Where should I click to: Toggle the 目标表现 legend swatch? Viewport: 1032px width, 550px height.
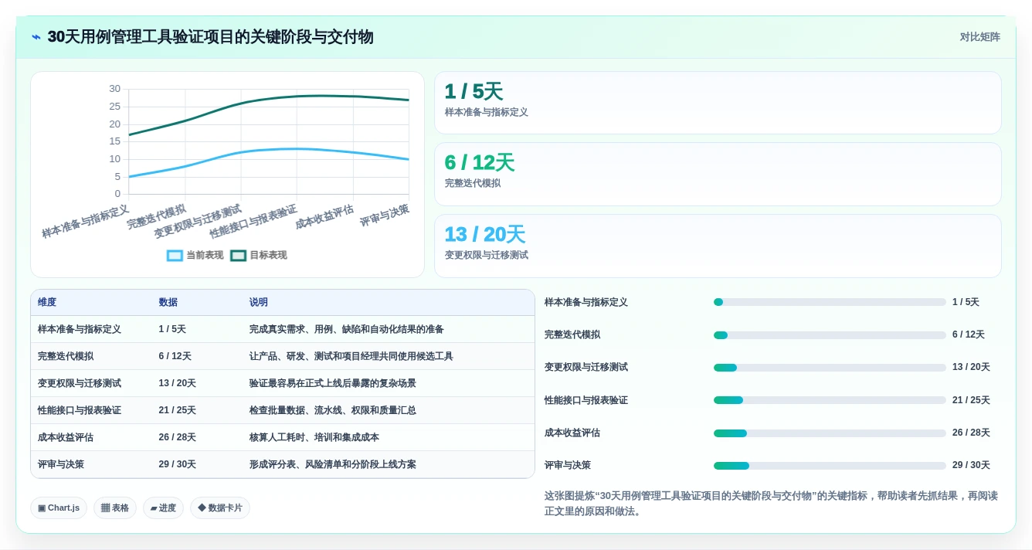tap(238, 256)
